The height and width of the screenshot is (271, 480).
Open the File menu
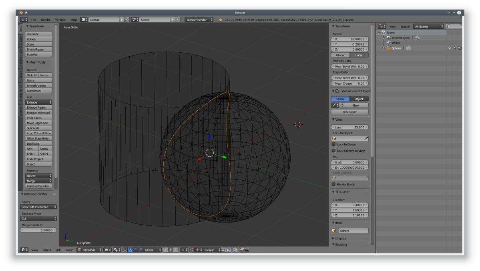point(33,20)
